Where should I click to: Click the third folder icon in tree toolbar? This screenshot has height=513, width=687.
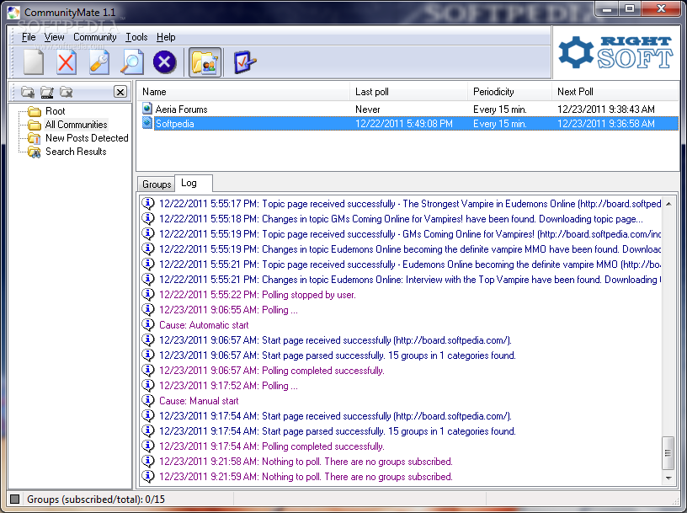point(67,92)
